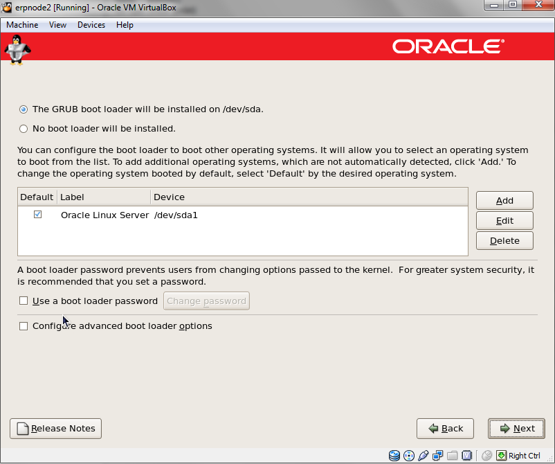Click the Device column header
The height and width of the screenshot is (464, 555).
(309, 197)
